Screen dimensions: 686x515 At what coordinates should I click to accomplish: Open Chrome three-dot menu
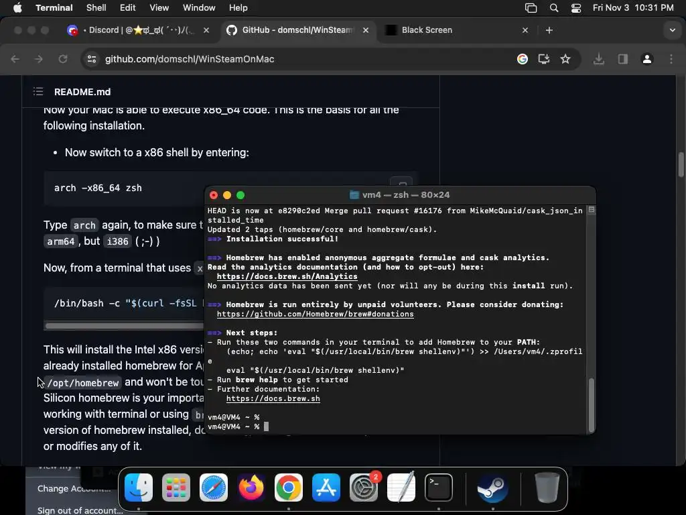pos(671,59)
